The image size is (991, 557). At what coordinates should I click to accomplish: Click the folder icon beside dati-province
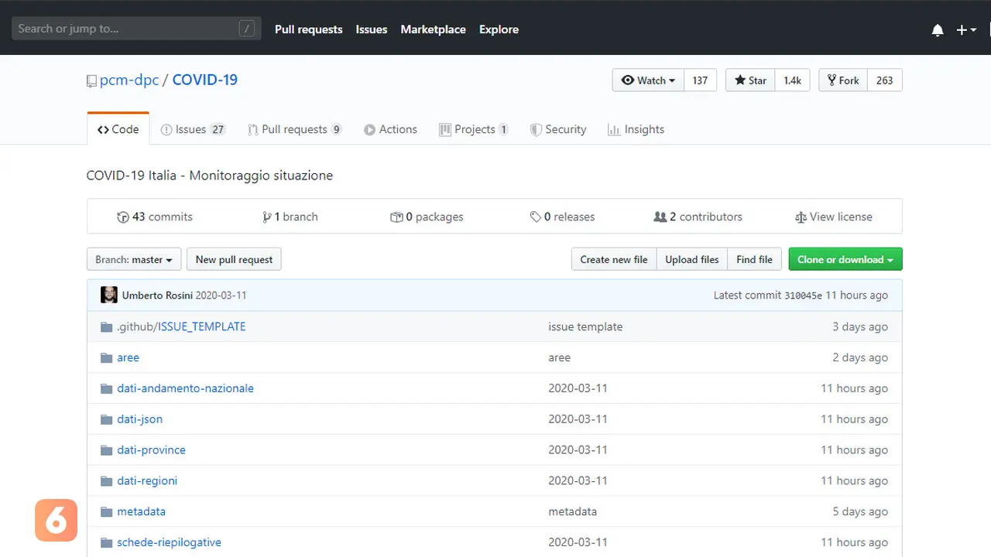point(107,450)
